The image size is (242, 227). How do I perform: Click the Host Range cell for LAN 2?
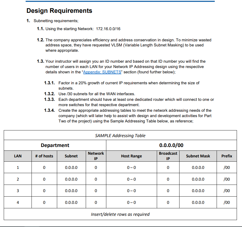[x=131, y=179]
